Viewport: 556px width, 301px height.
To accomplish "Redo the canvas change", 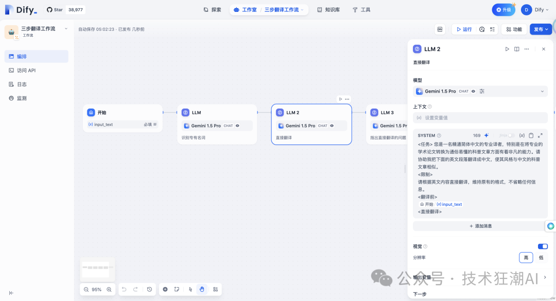I will [135, 289].
